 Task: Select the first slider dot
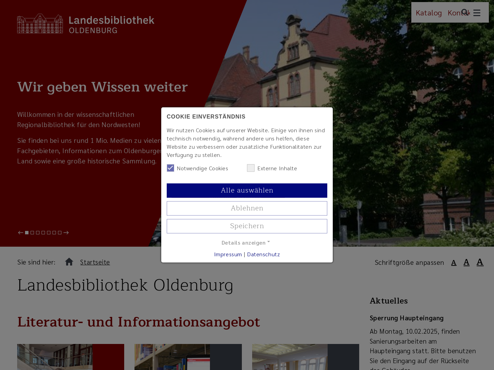pos(27,233)
